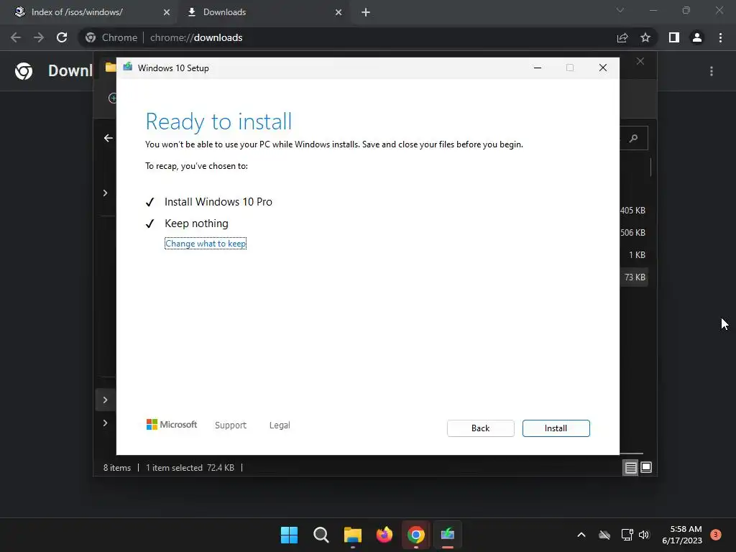Open notifications badge showing 3

click(x=716, y=534)
